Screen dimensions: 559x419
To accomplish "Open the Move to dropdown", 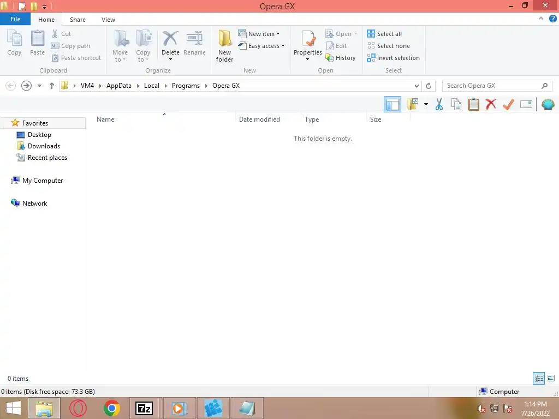I will (120, 46).
